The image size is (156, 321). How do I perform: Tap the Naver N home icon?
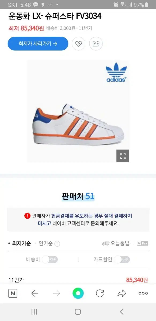tap(13, 293)
